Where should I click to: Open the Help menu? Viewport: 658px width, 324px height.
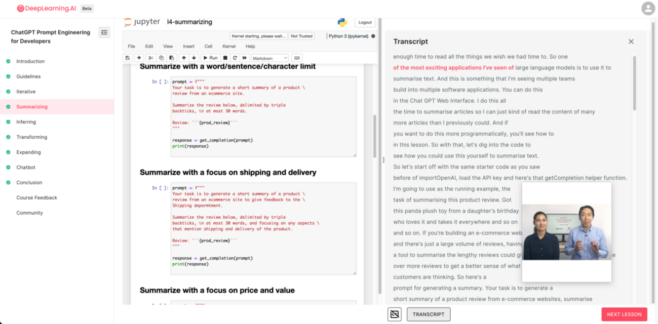(x=250, y=46)
